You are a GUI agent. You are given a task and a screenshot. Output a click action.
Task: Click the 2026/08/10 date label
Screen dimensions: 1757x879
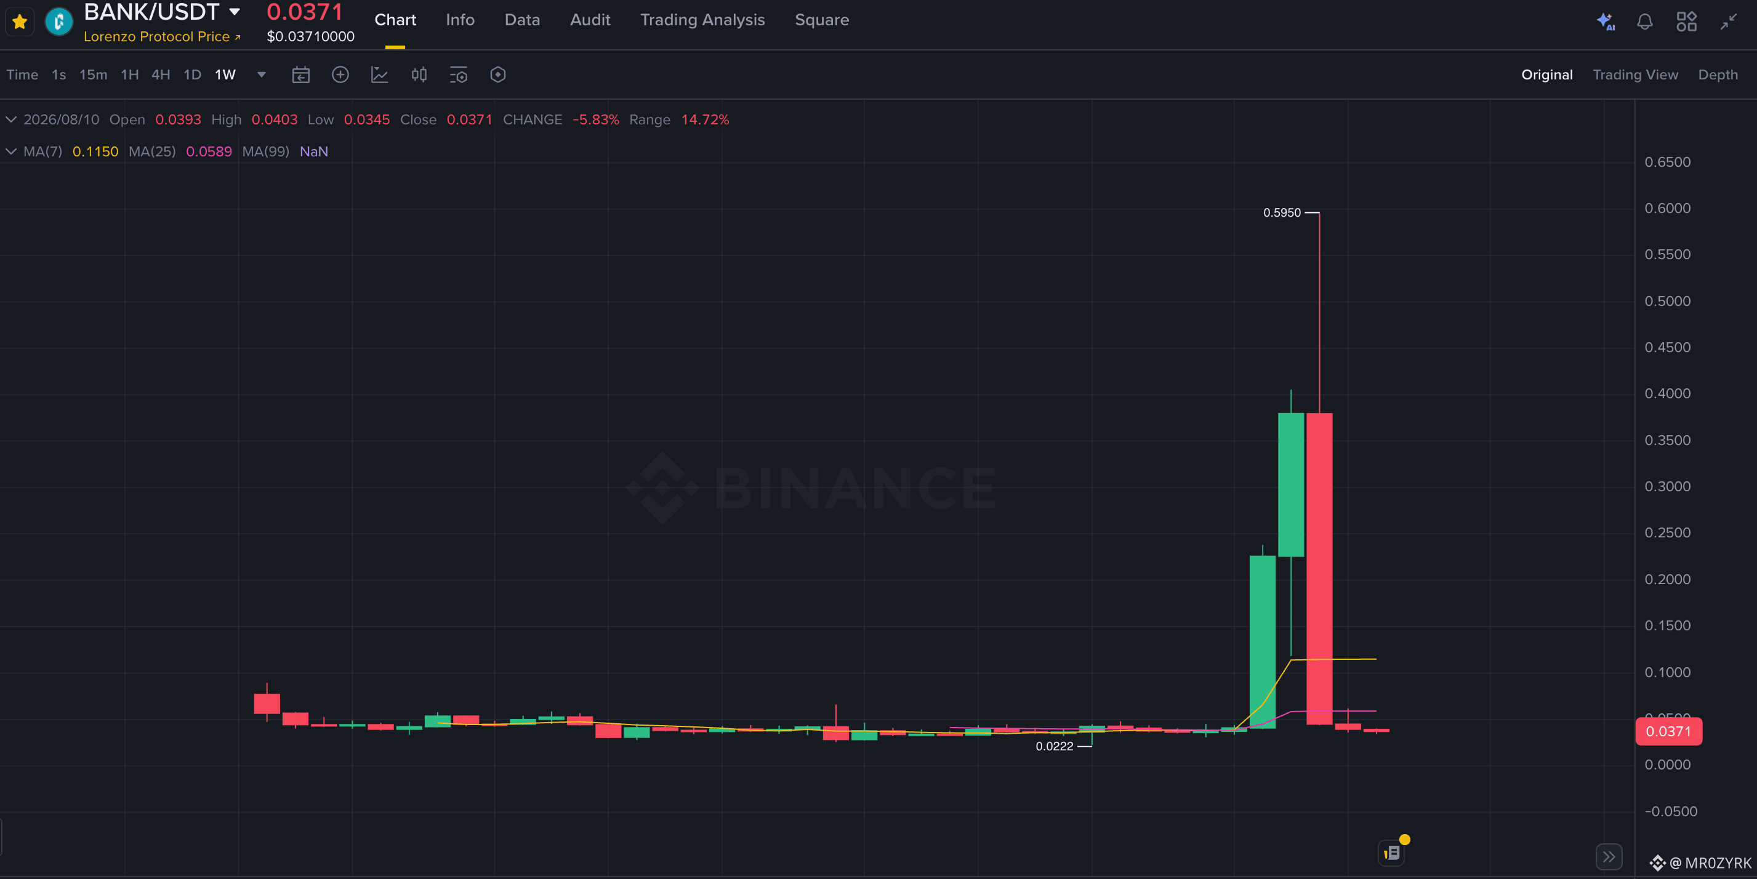tap(62, 119)
